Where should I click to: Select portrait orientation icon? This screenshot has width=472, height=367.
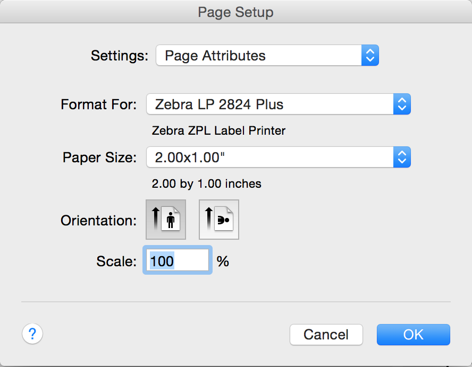point(166,220)
